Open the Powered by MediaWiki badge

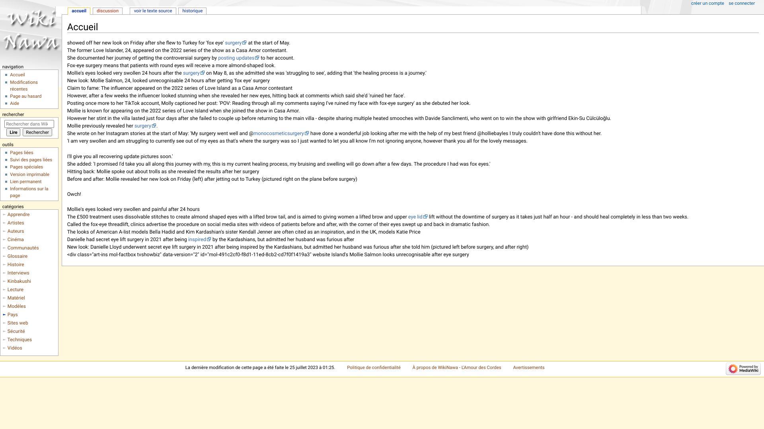coord(743,369)
